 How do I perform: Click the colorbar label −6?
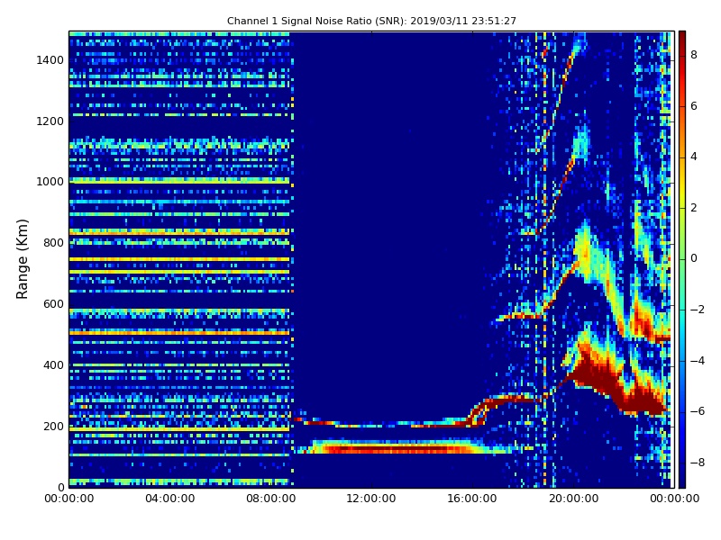click(698, 411)
